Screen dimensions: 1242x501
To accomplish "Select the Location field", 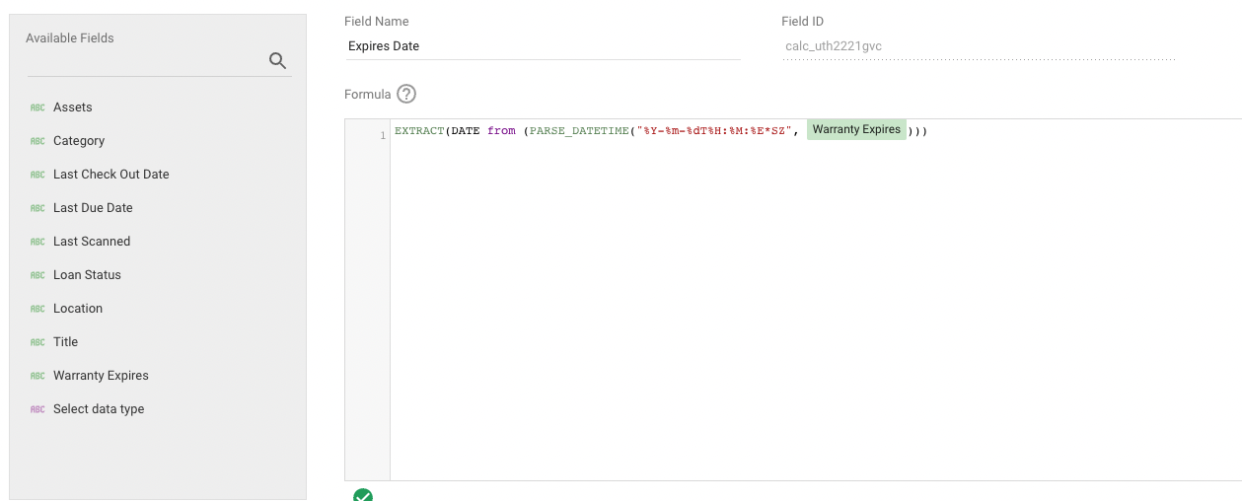I will [x=78, y=309].
